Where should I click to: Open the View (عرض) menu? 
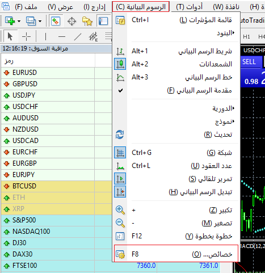[x=60, y=7]
